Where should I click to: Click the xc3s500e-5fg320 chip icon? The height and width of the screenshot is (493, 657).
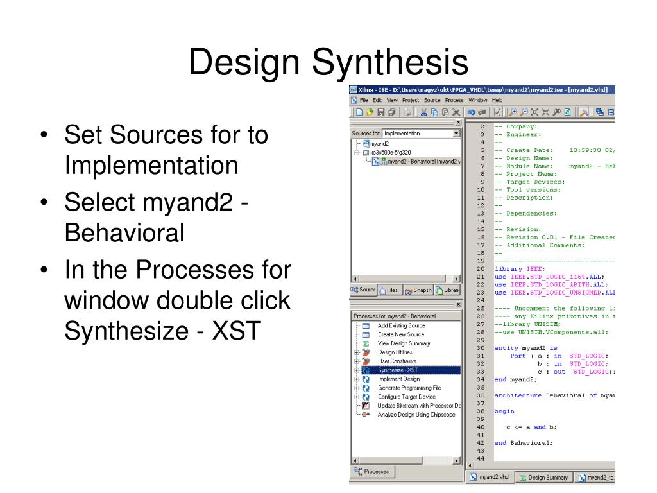coord(366,153)
